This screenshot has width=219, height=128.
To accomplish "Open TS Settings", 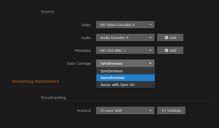I will [x=171, y=111].
